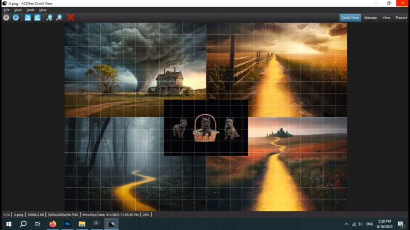
Task: Open the clock showing 5:30 PM
Action: [384, 224]
